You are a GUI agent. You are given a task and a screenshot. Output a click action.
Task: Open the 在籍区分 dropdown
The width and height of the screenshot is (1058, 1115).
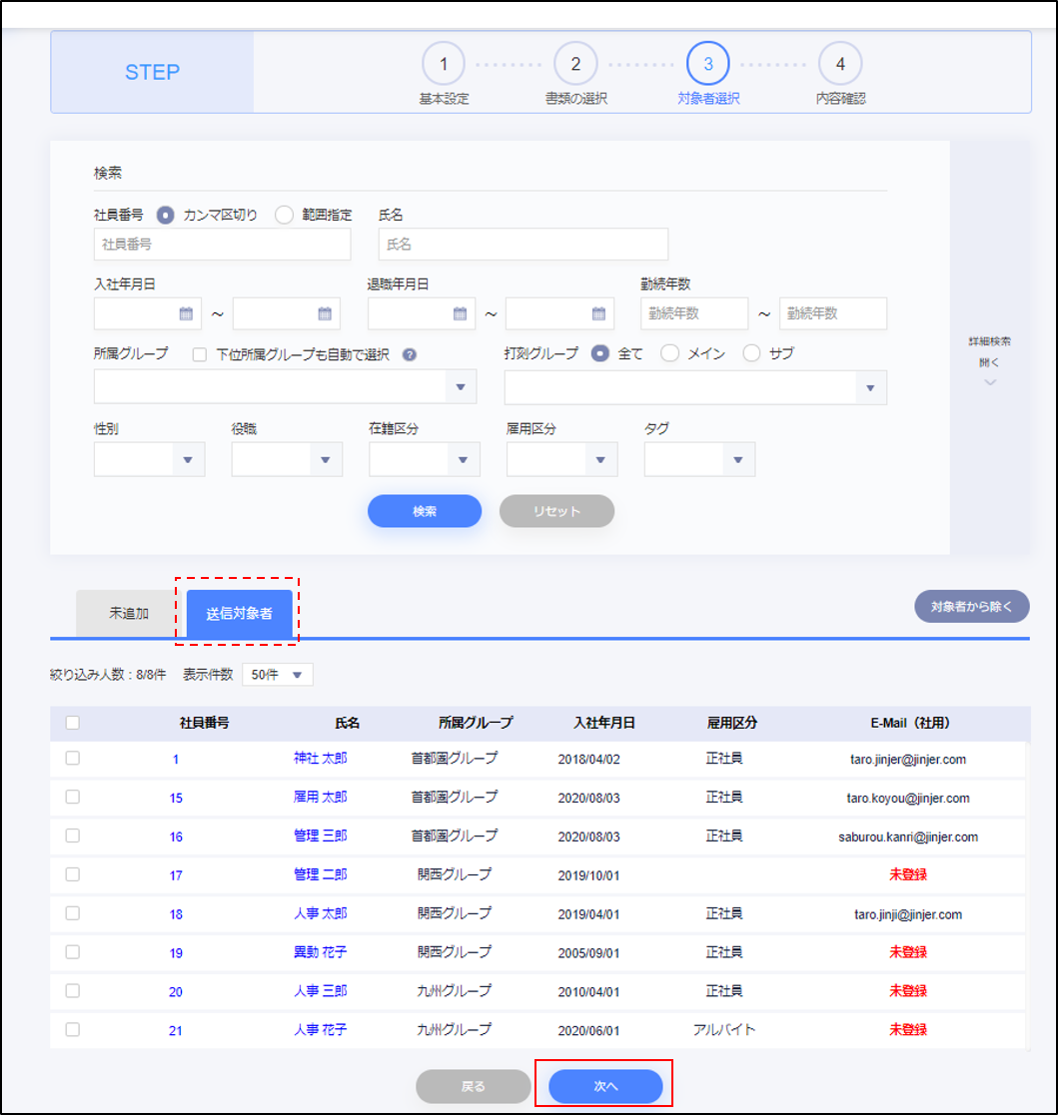pyautogui.click(x=424, y=459)
